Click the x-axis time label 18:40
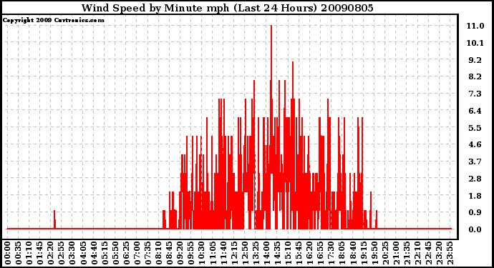Image resolution: width=494 pixels, height=268 pixels. click(352, 253)
